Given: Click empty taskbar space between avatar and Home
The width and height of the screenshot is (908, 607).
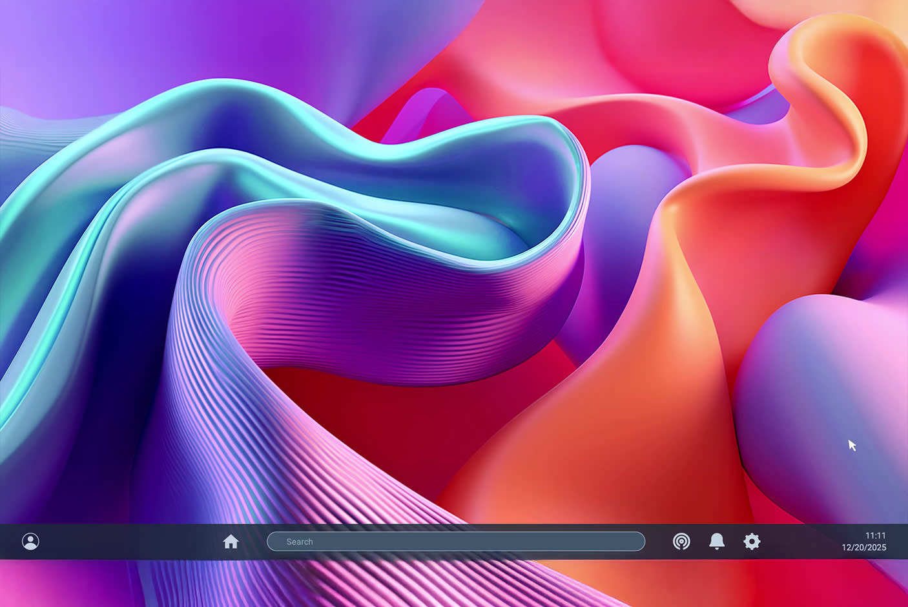Looking at the screenshot, I should point(129,541).
